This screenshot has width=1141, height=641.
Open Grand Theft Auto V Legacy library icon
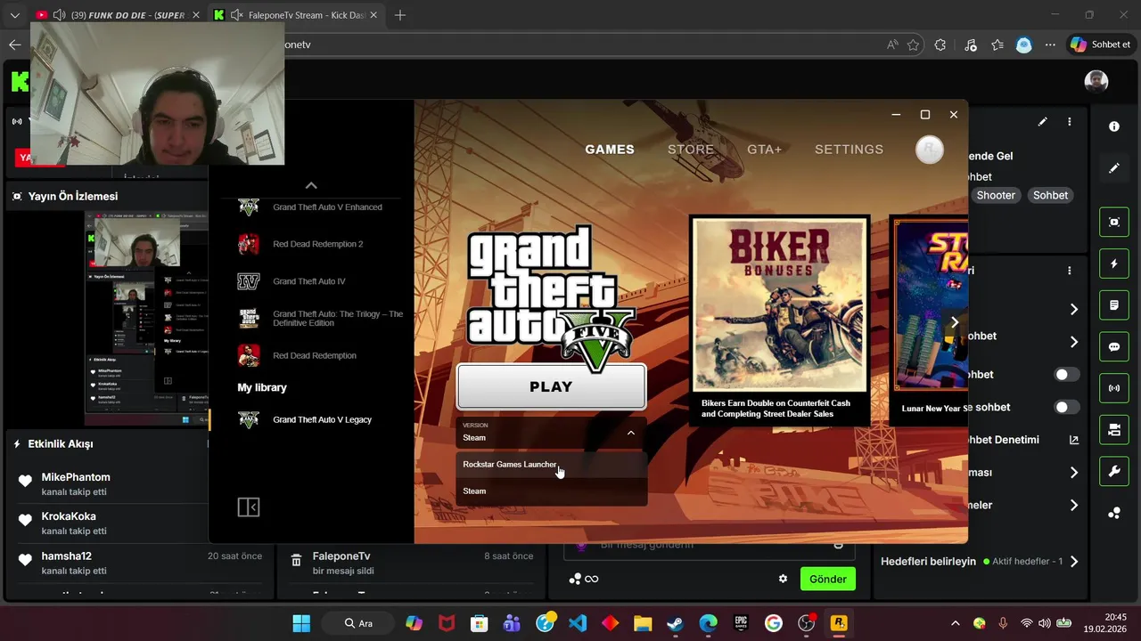(x=248, y=419)
